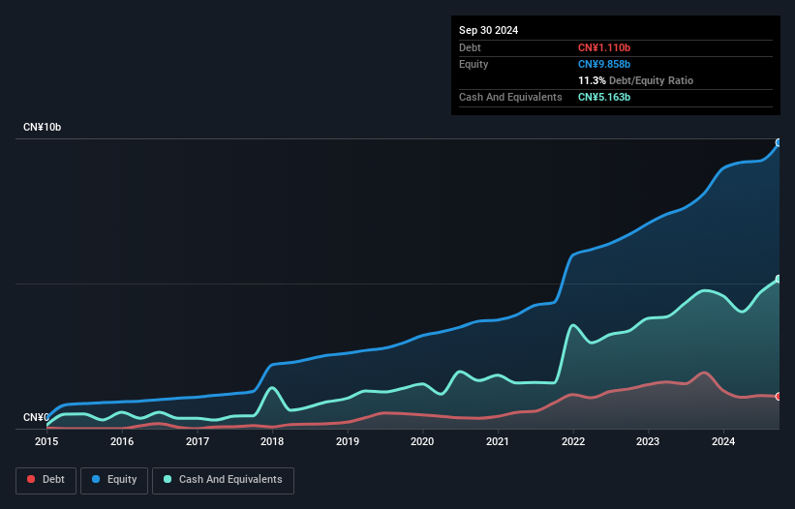Click the Debt value CN¥1.110b
795x509 pixels.
tap(604, 47)
